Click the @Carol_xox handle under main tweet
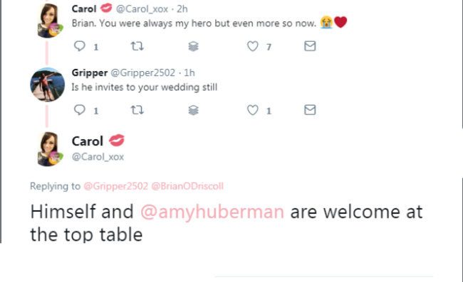 [x=98, y=156]
